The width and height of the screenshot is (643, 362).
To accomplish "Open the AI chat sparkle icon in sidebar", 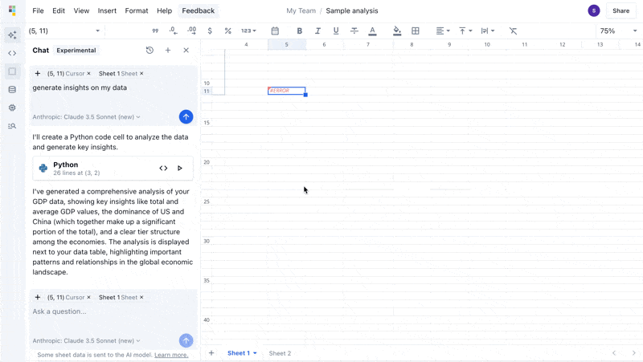I will 12,35.
